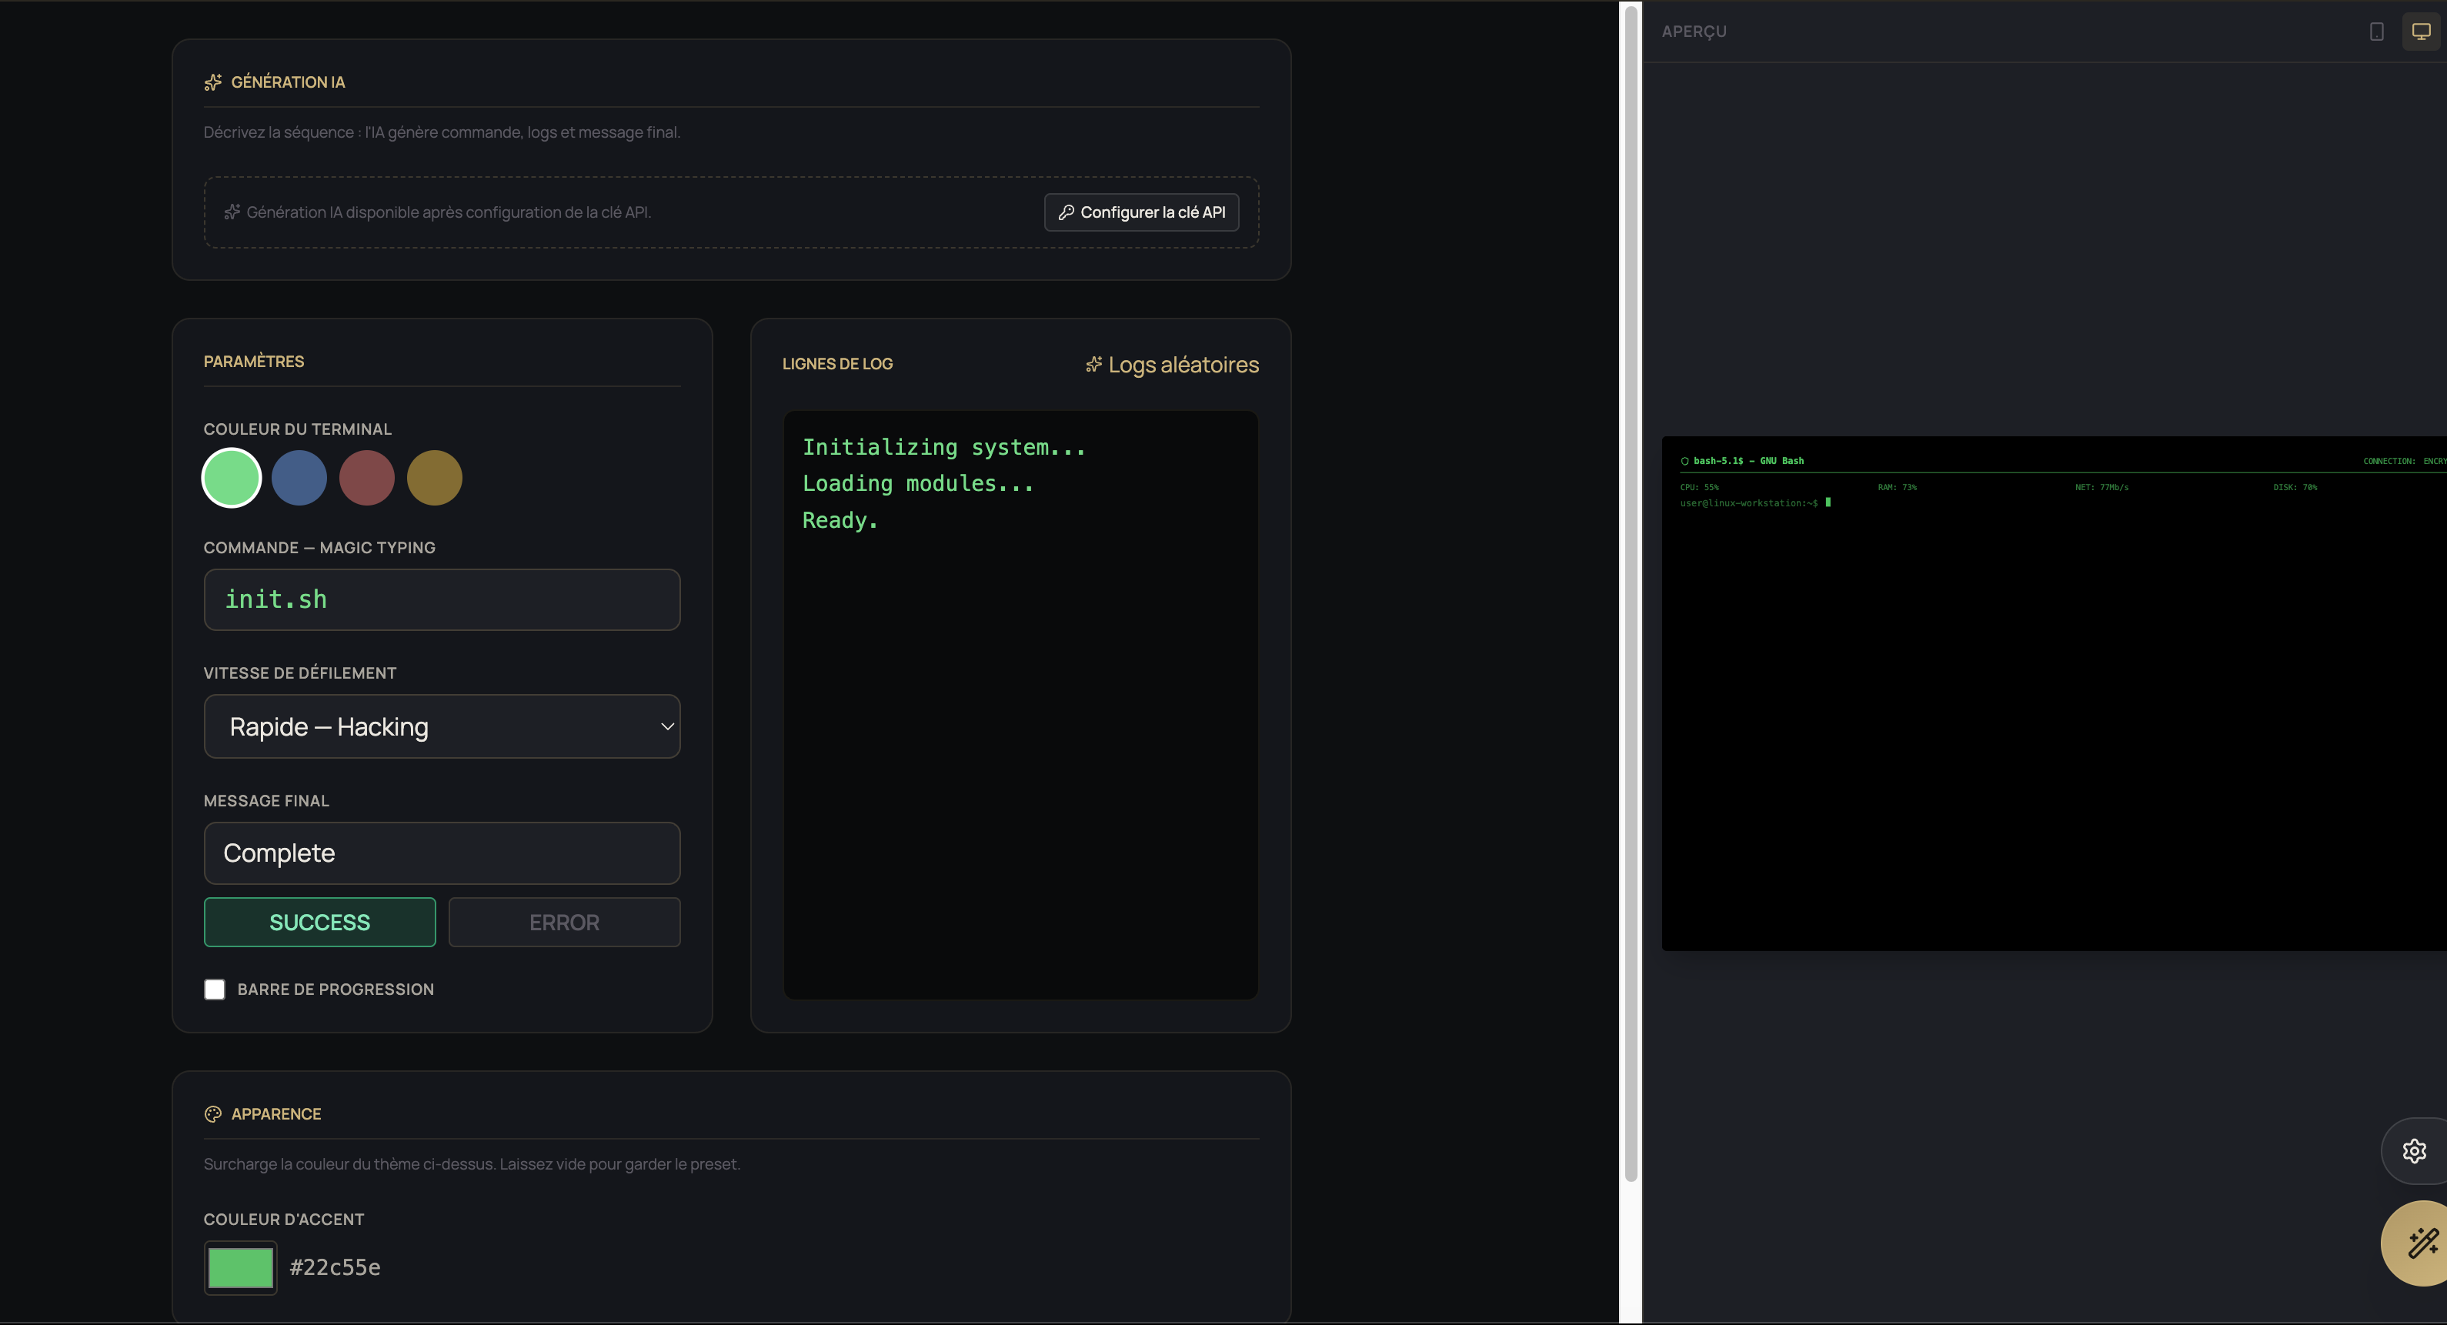Click 'Loading modules...' log line

tap(917, 483)
